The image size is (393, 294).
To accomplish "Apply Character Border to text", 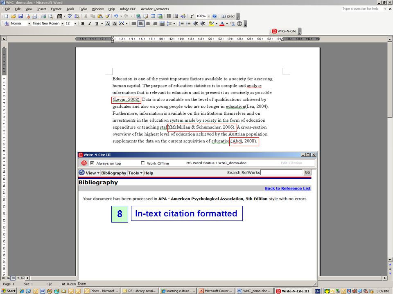I will coord(108,24).
